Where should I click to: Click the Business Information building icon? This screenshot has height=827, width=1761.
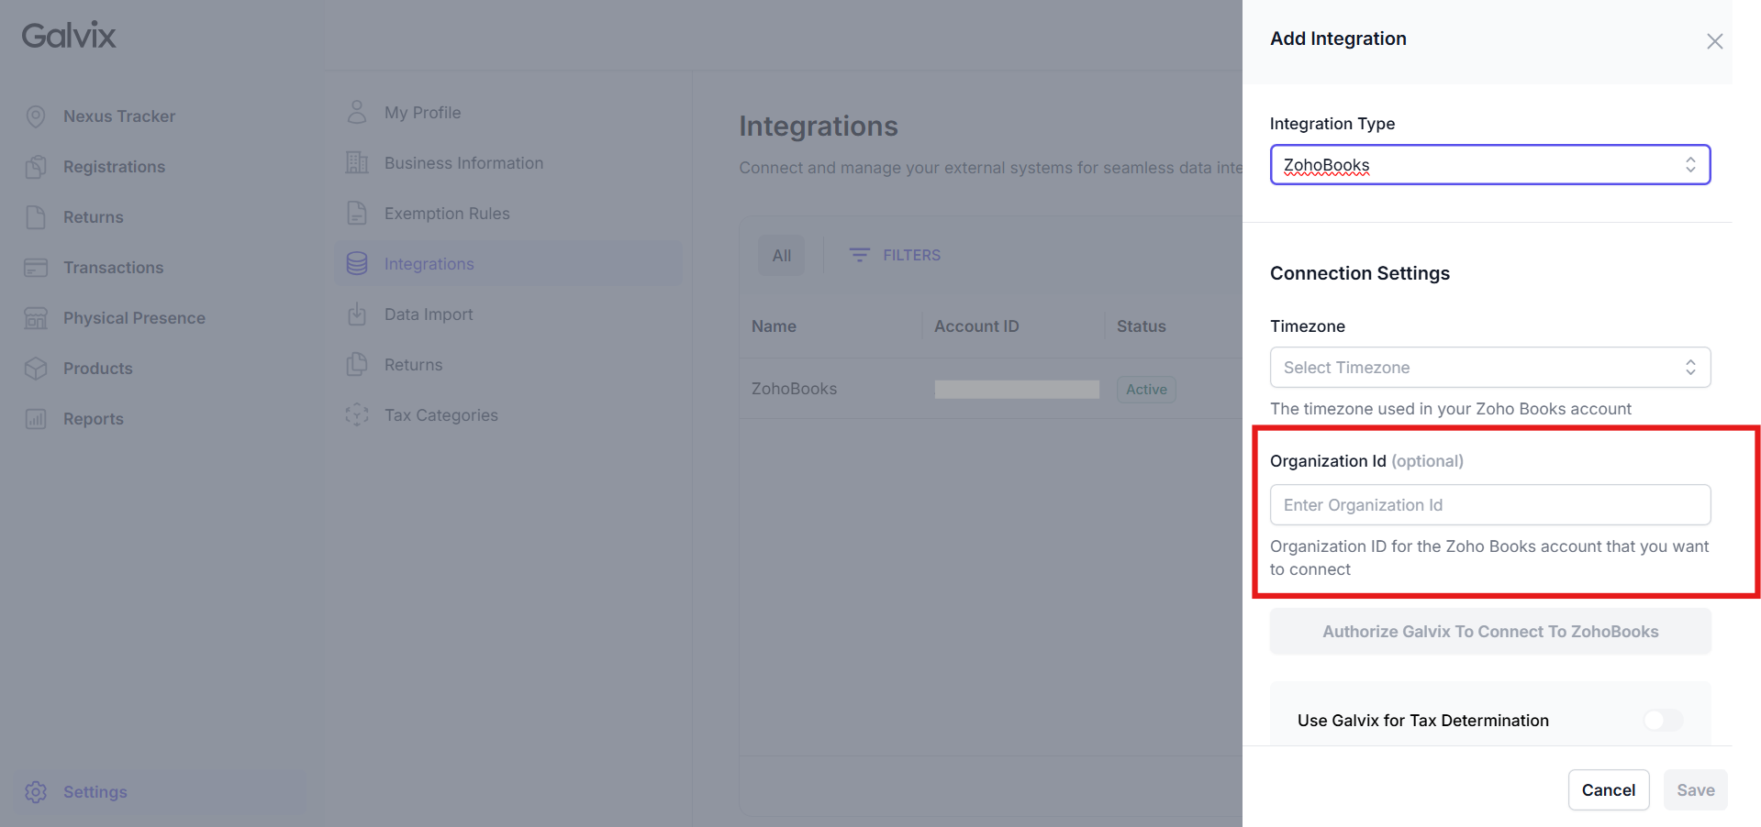pyautogui.click(x=357, y=162)
